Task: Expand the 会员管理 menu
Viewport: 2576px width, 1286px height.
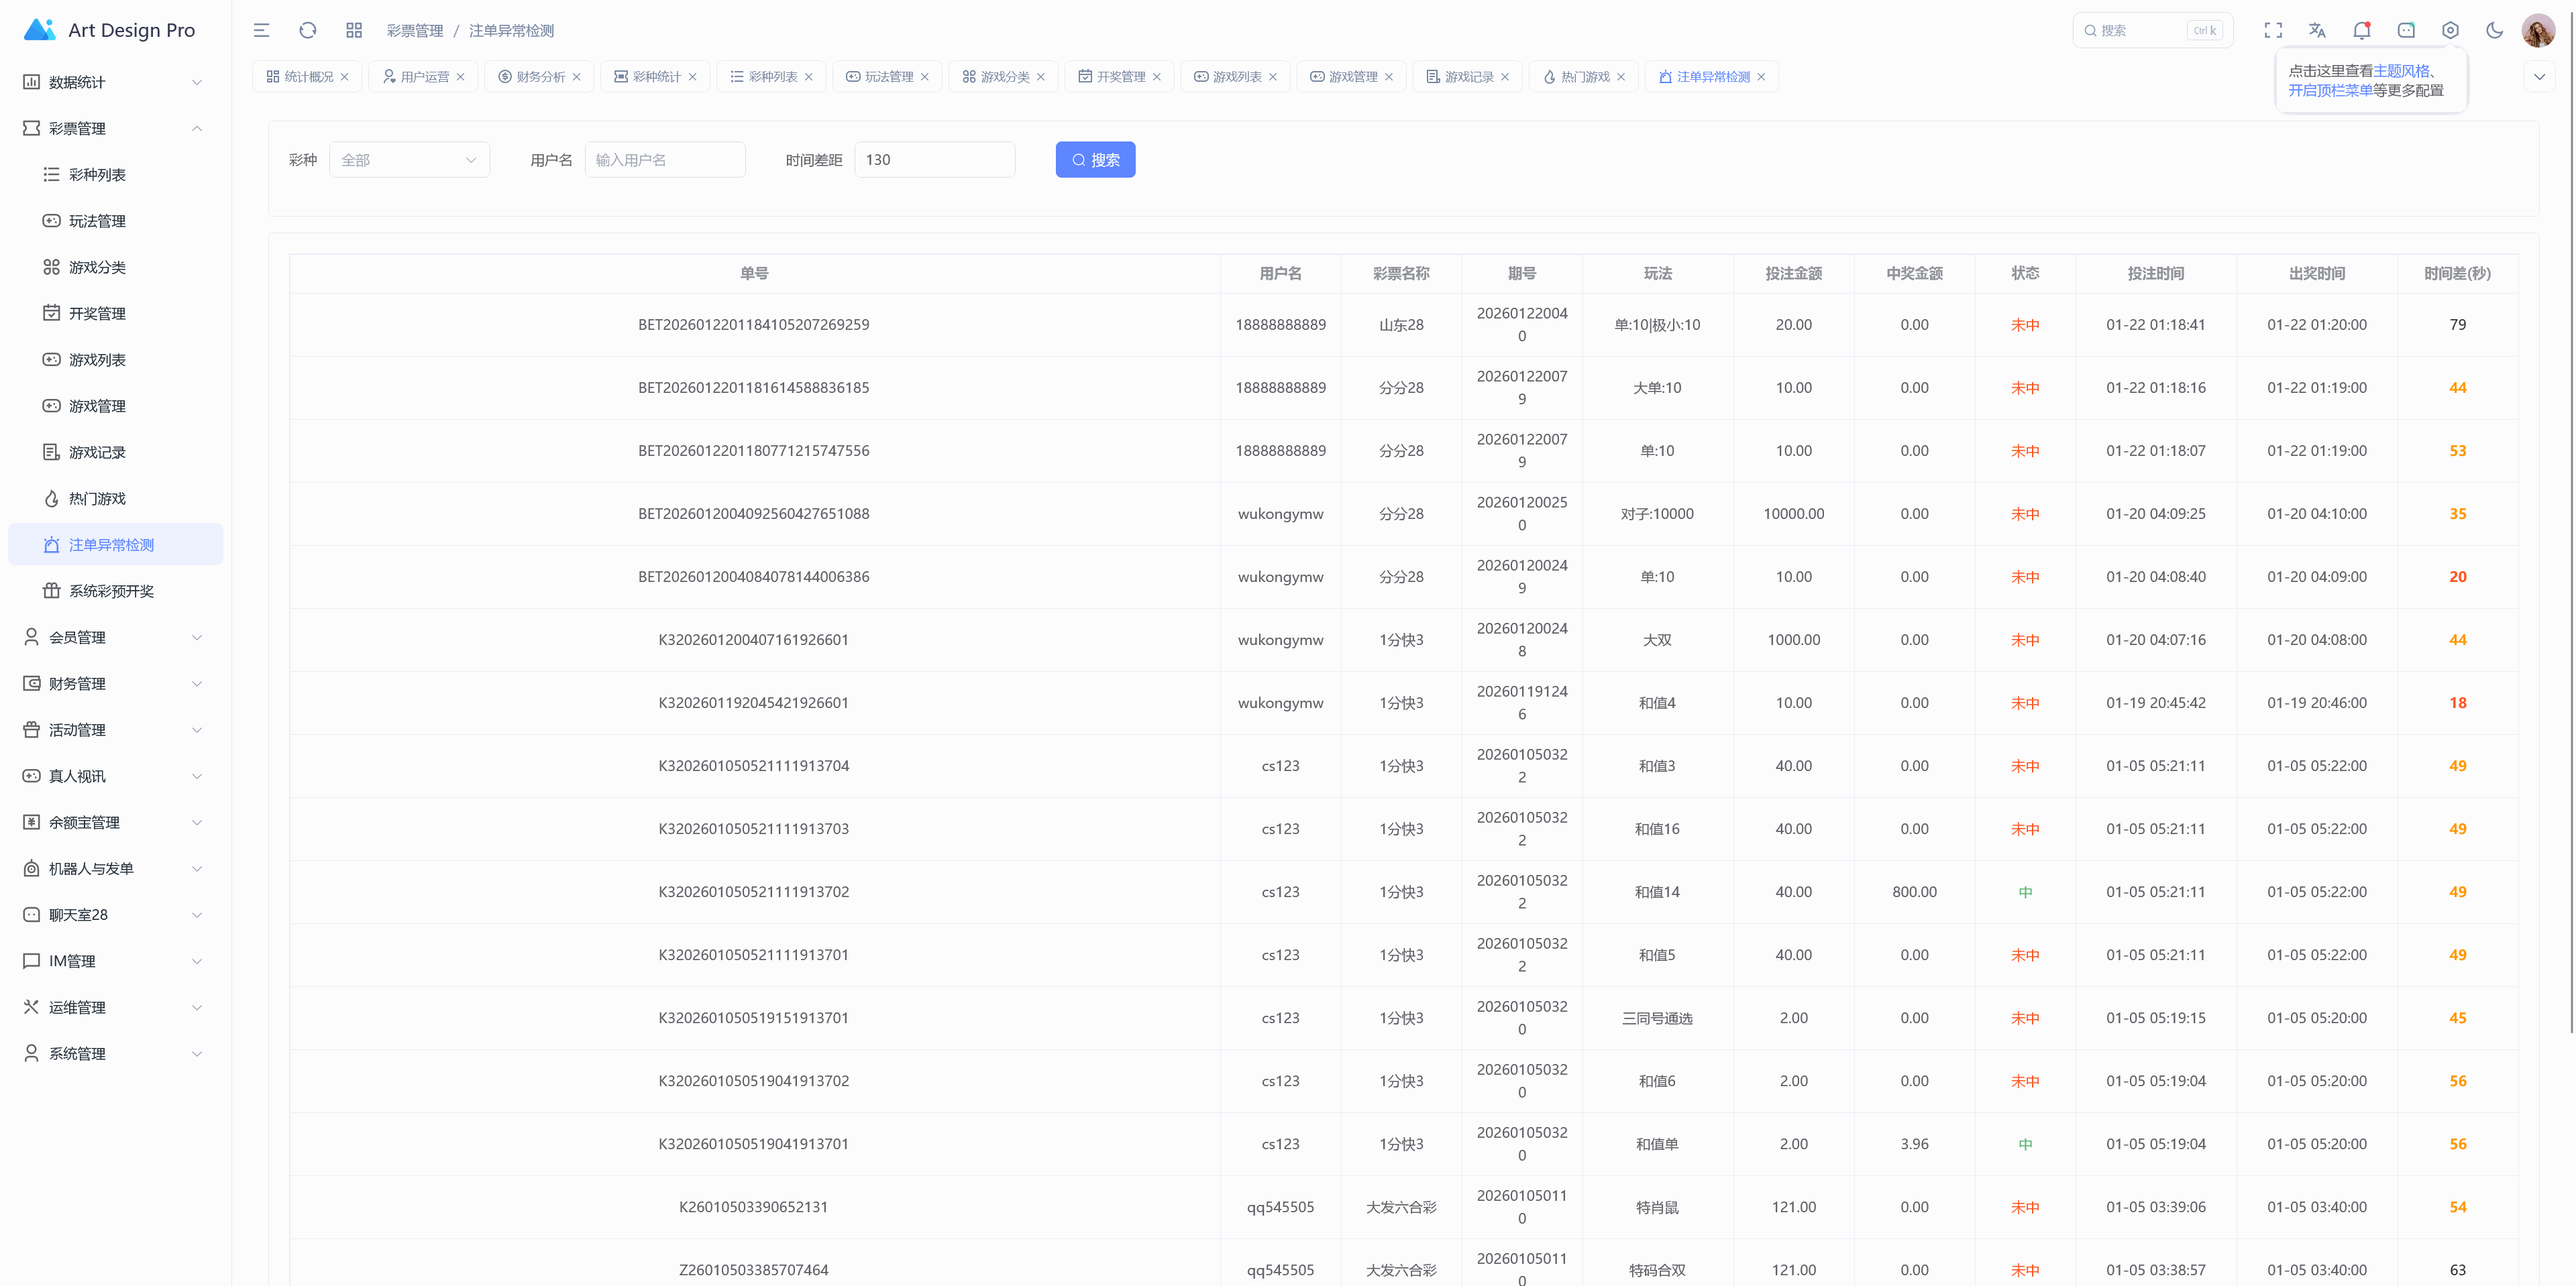Action: [112, 638]
